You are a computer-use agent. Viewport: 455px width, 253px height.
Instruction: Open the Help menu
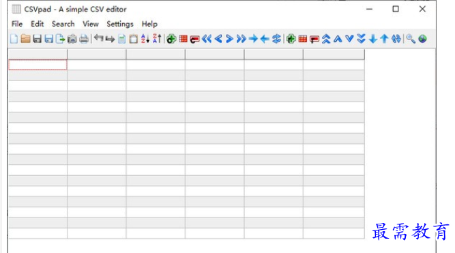pos(149,24)
